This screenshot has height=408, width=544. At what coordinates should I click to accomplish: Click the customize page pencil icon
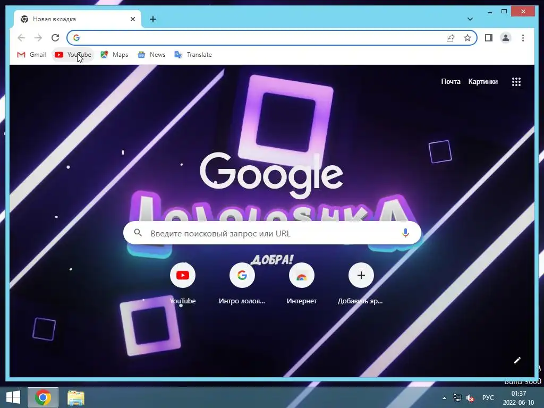pyautogui.click(x=517, y=360)
